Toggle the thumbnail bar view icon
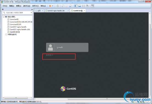Viewport: 152px width, 104px height. pos(80,6)
